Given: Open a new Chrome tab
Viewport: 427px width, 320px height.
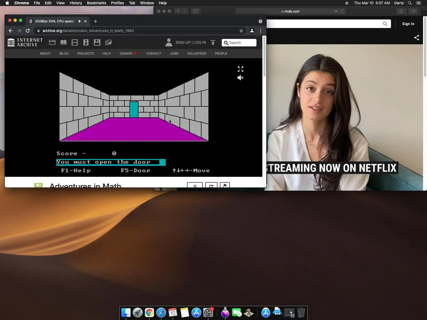Looking at the screenshot, I should 96,21.
